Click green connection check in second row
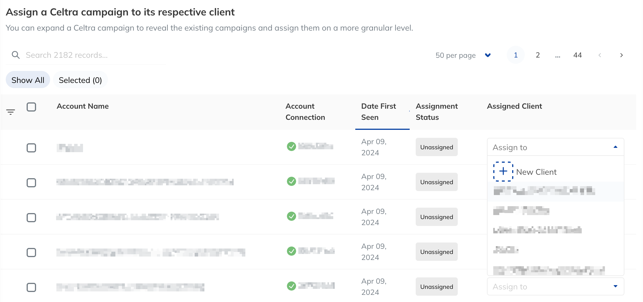The image size is (643, 302). coord(291,181)
